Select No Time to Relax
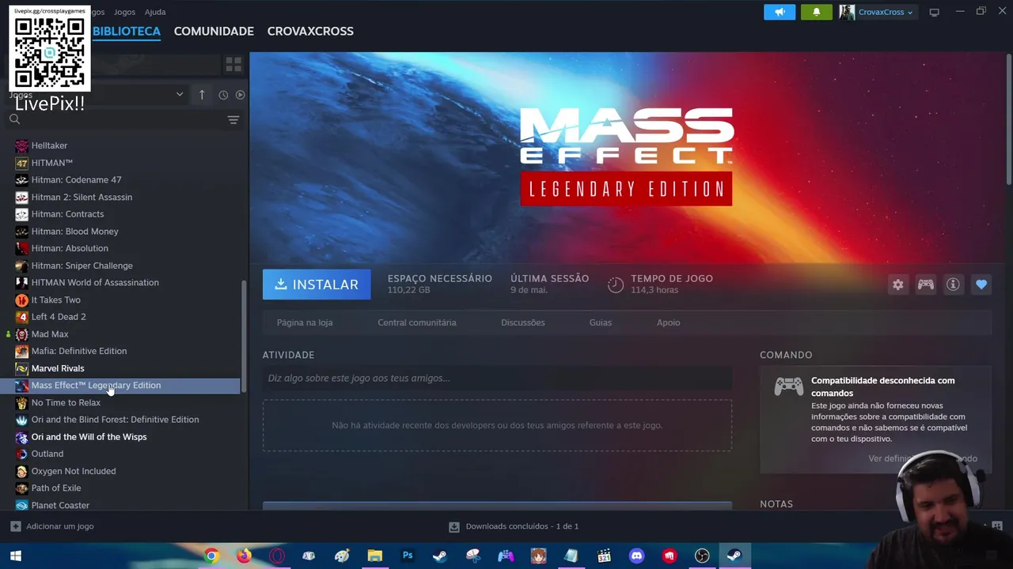 tap(66, 402)
